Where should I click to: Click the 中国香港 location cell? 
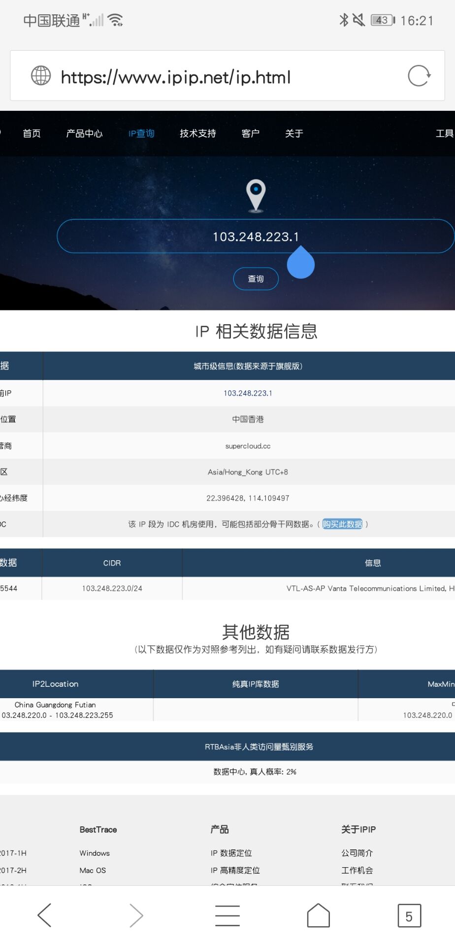coord(248,419)
